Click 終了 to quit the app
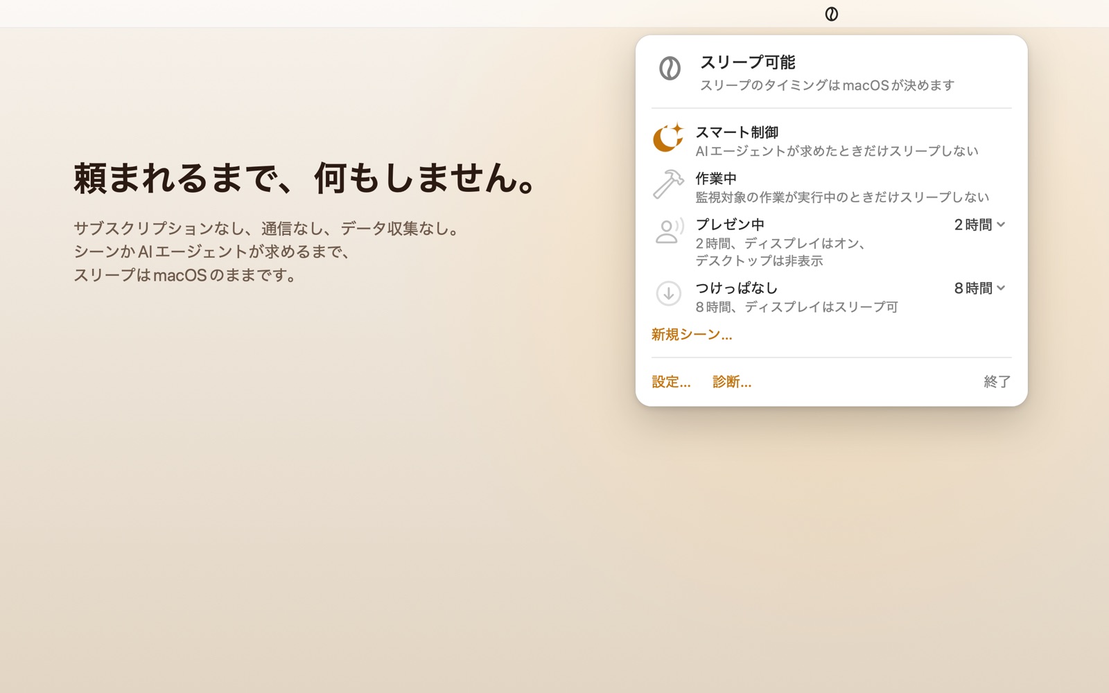Viewport: 1109px width, 693px height. tap(997, 382)
